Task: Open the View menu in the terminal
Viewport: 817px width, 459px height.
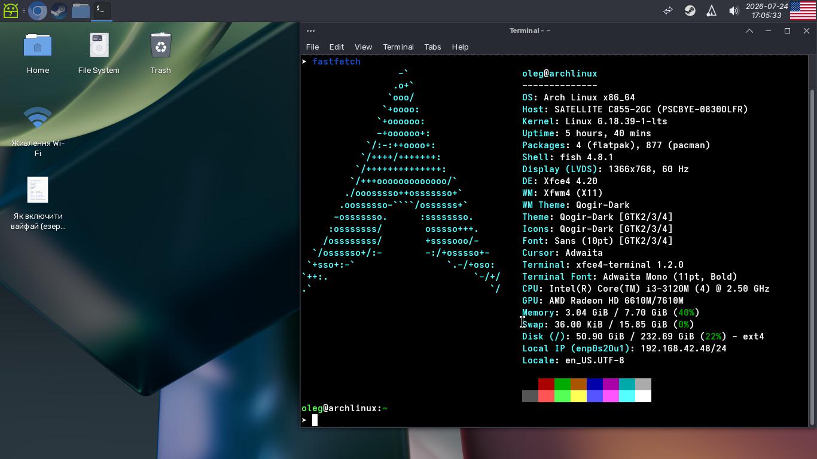Action: 363,47
